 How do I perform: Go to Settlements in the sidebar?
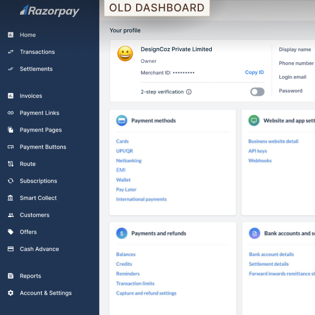36,69
